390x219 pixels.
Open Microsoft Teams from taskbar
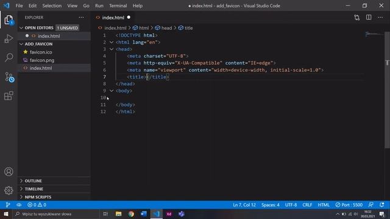click(182, 214)
